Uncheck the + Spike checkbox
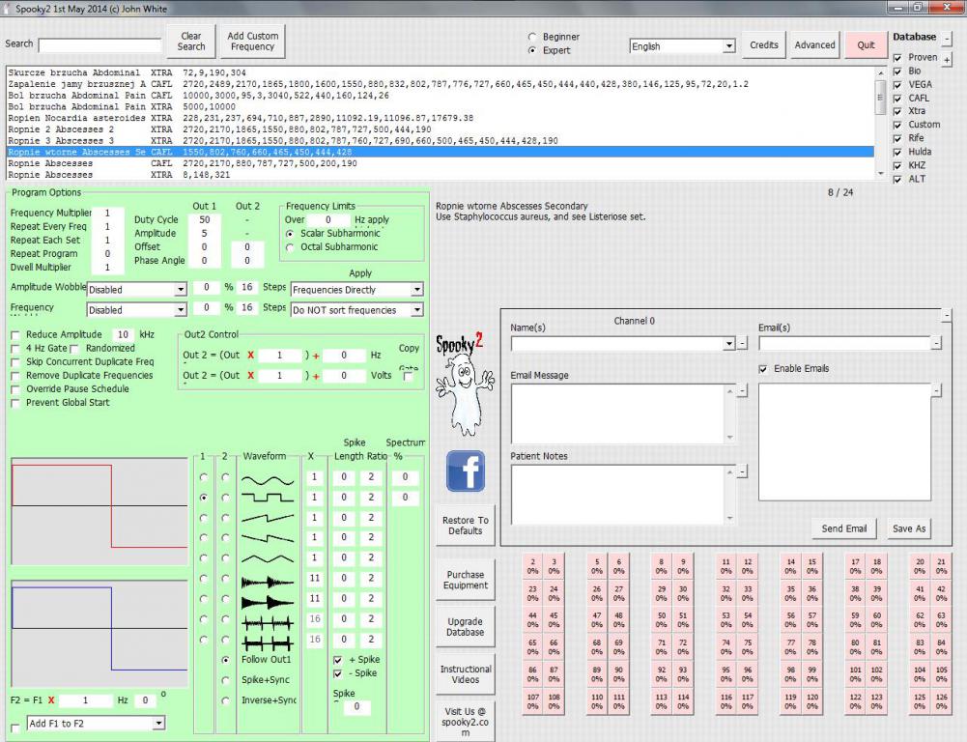Screen dimensions: 967x742 pyautogui.click(x=338, y=660)
